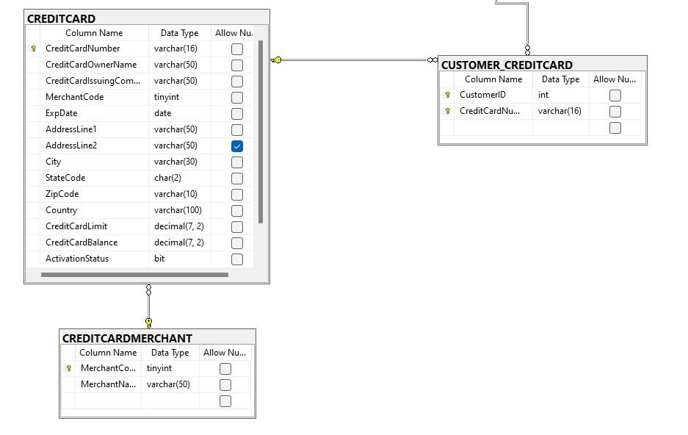
Task: Select the ZipCode column name cell
Action: (94, 194)
